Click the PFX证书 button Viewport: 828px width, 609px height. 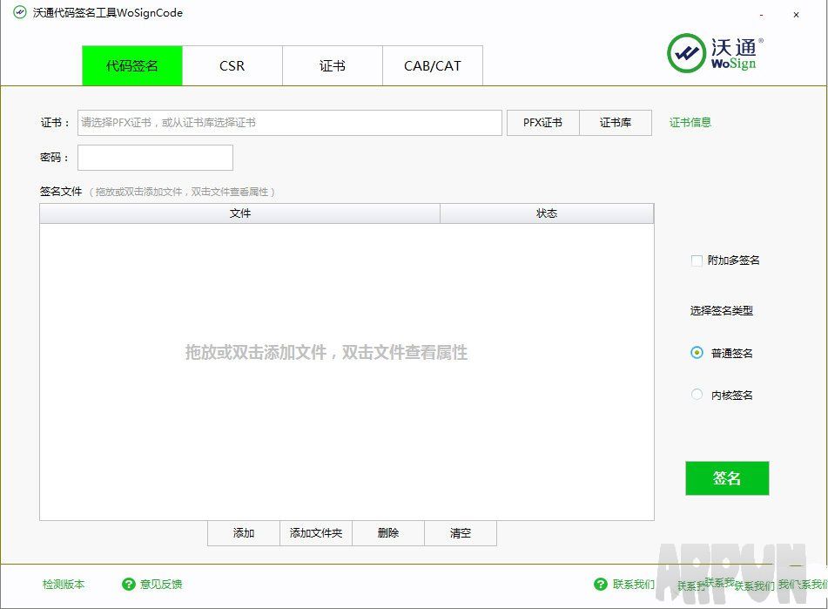tap(542, 123)
